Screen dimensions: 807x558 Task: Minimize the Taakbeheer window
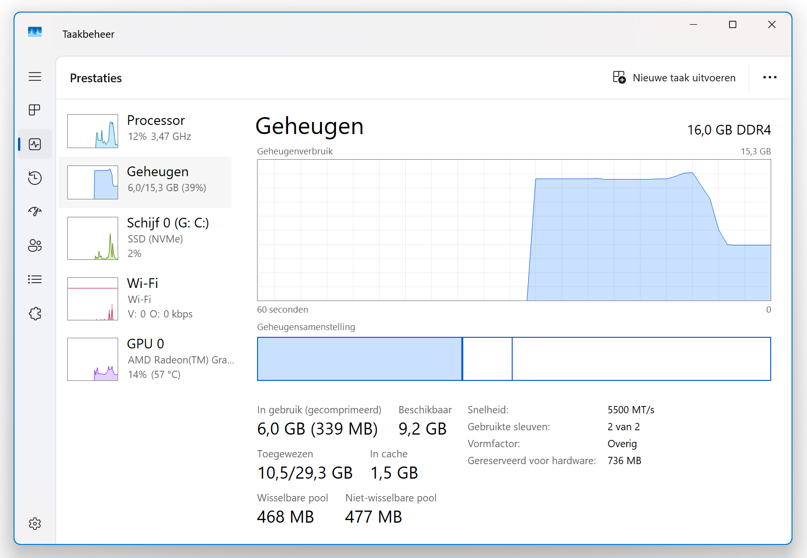pos(693,25)
